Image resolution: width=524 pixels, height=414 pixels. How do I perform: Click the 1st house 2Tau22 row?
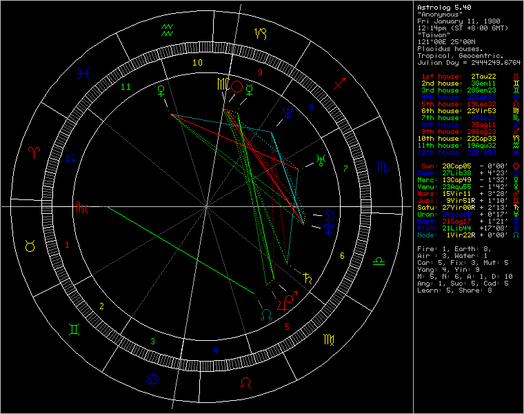(x=470, y=77)
